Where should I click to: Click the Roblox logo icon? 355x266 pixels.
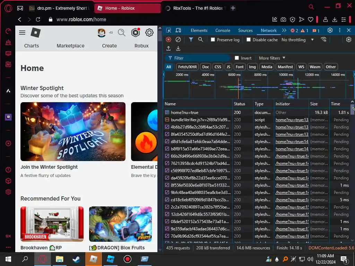point(36,33)
